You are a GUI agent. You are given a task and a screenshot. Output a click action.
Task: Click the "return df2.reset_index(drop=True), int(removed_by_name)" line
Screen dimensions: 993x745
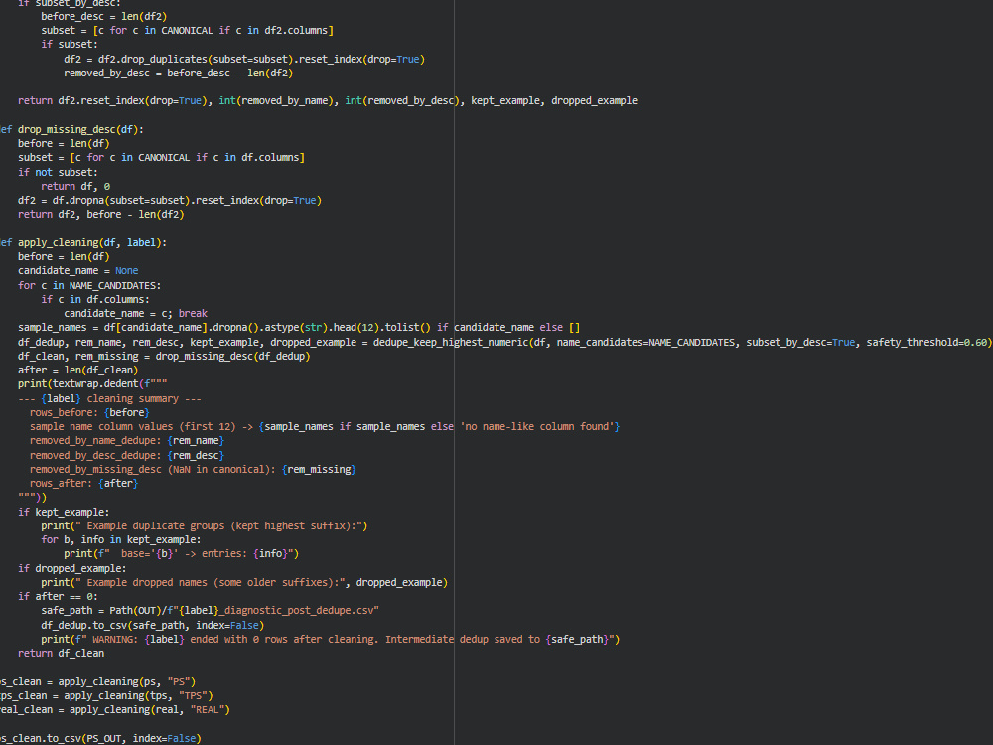pos(328,100)
